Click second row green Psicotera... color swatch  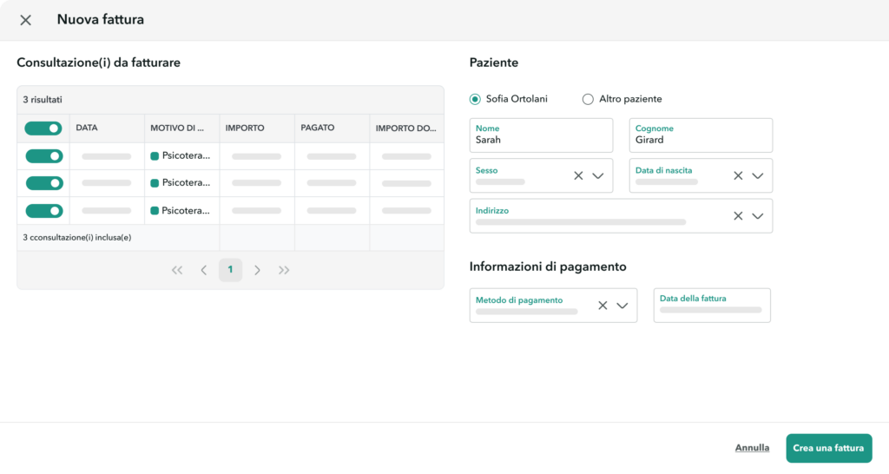155,183
